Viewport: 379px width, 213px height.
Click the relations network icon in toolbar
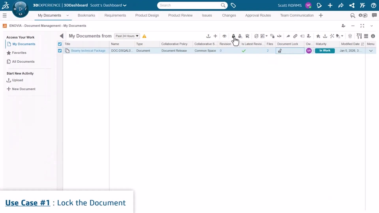[x=332, y=36]
